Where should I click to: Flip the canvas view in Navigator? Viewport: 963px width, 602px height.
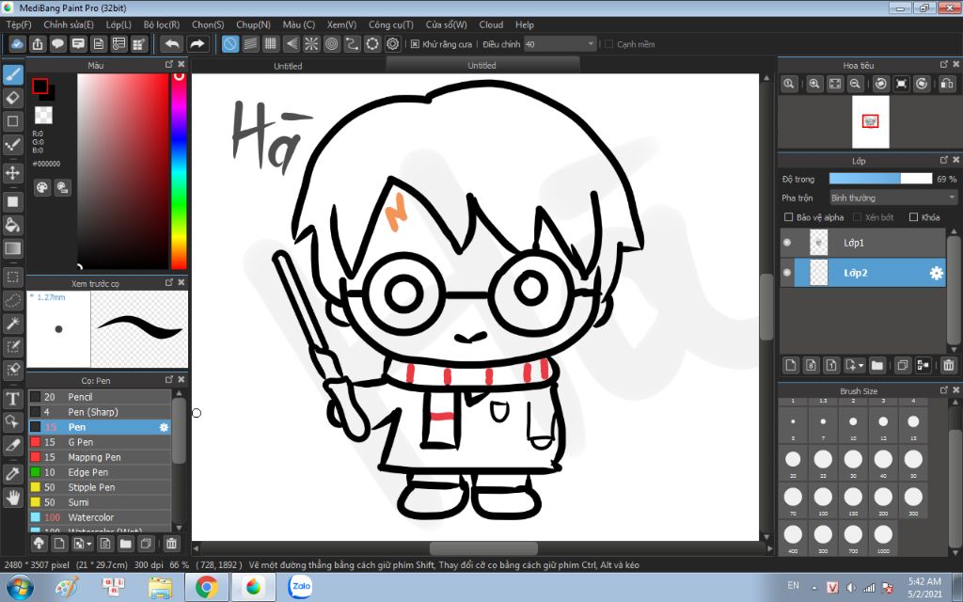click(x=947, y=84)
